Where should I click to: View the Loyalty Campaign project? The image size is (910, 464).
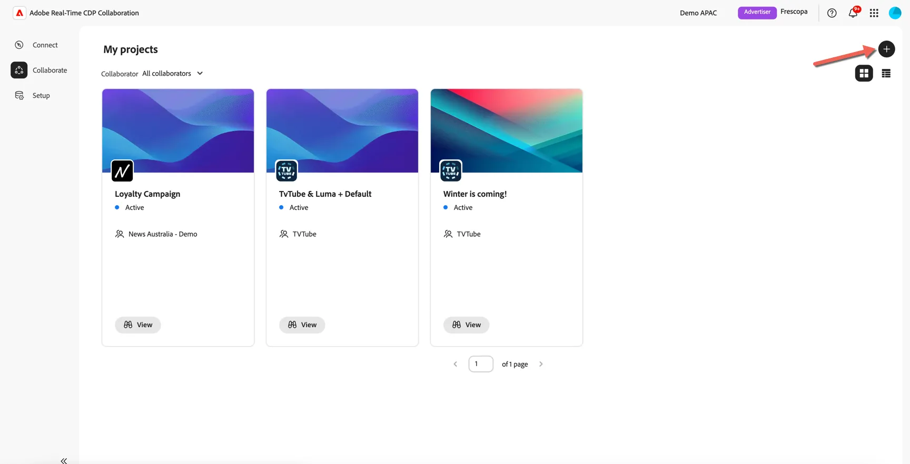(138, 325)
